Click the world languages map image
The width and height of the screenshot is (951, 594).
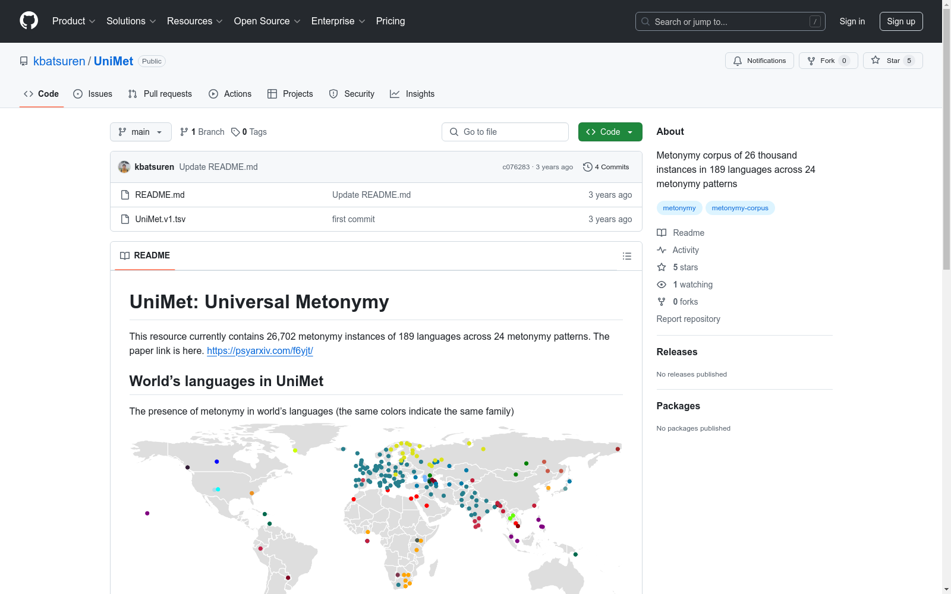click(x=376, y=508)
